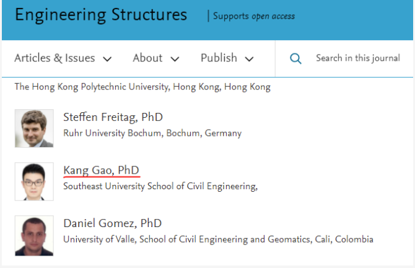Open Steffen Freitag, PhD profile name
415x268 pixels.
pyautogui.click(x=113, y=117)
